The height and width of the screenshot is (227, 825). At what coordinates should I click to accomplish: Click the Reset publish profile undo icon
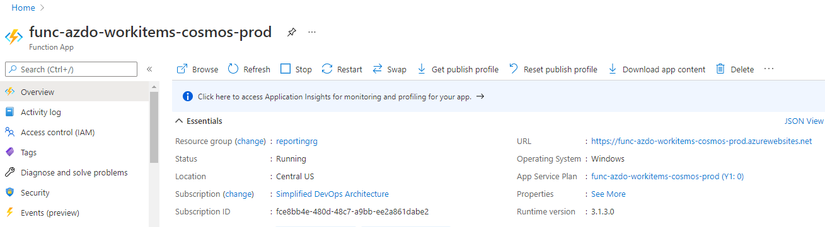[x=514, y=69]
